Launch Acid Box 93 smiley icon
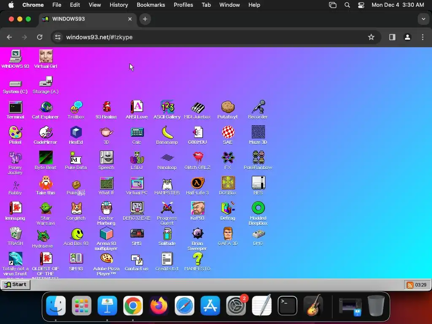 pos(76,237)
